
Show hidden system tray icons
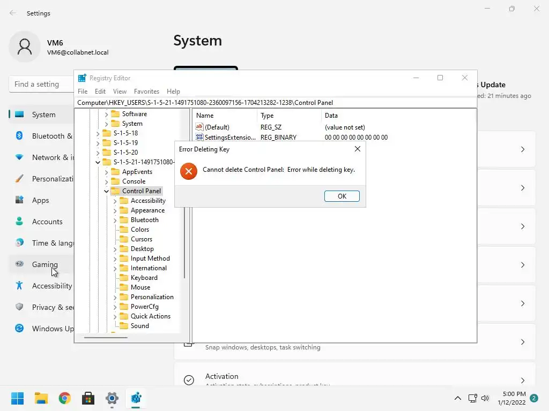pyautogui.click(x=458, y=398)
